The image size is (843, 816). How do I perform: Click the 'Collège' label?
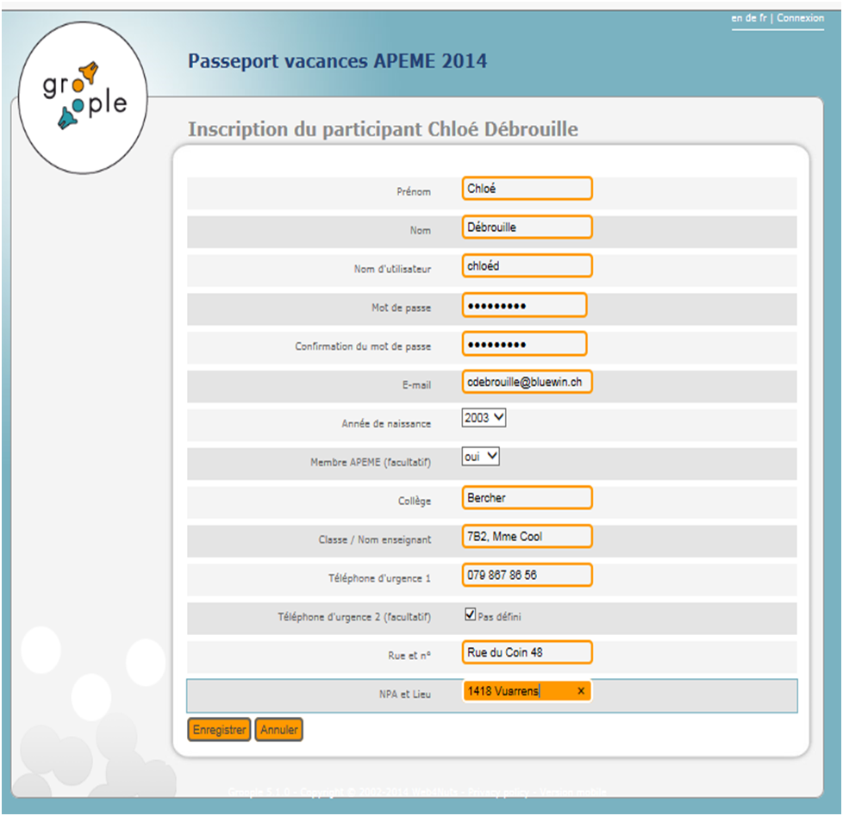click(x=414, y=501)
